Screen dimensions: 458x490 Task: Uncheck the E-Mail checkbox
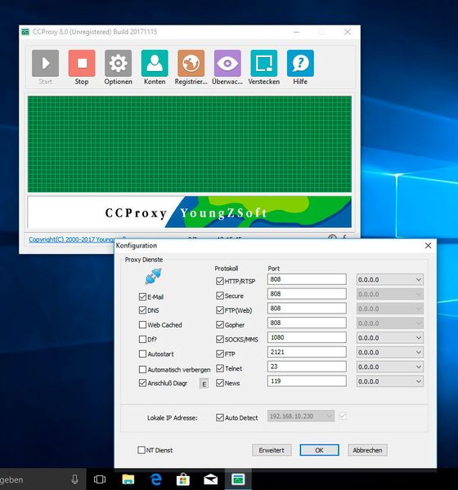142,296
